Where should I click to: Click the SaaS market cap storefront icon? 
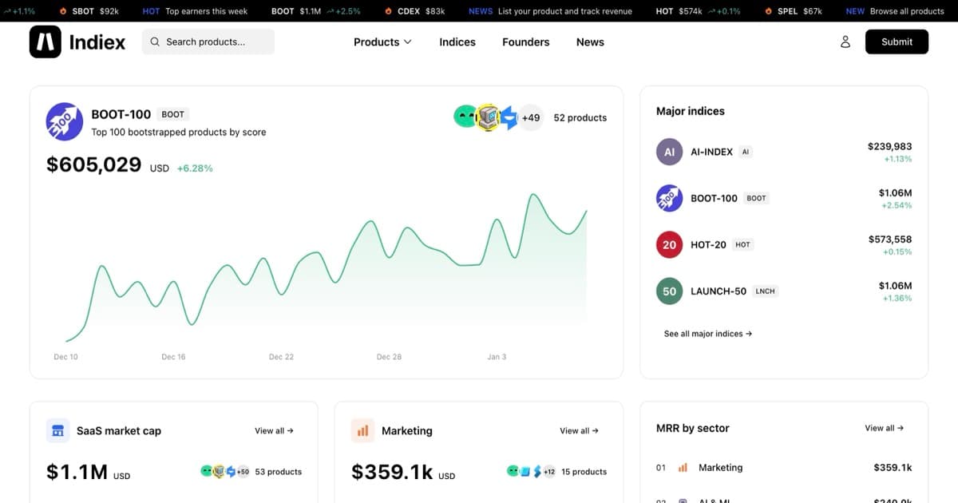(x=57, y=430)
